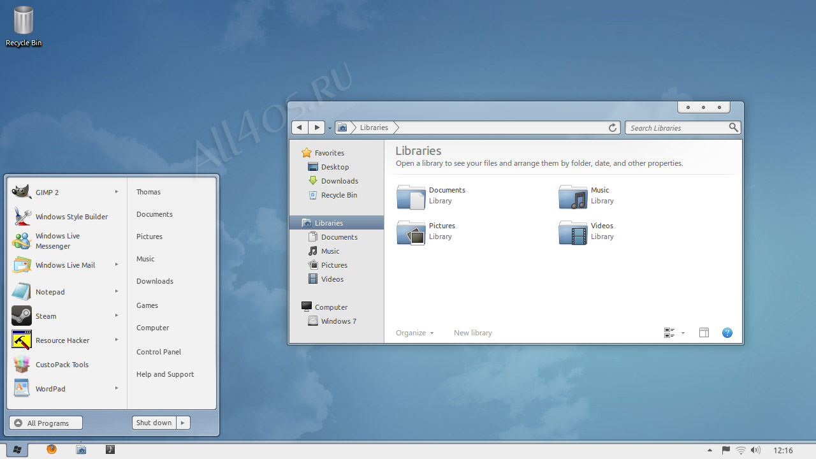Toggle the preview pane icon
This screenshot has height=459, width=816.
704,333
